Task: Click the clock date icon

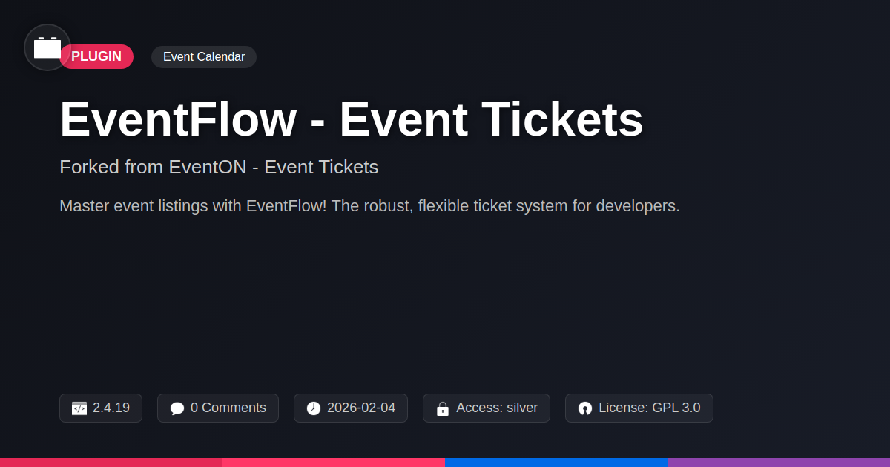Action: tap(314, 408)
